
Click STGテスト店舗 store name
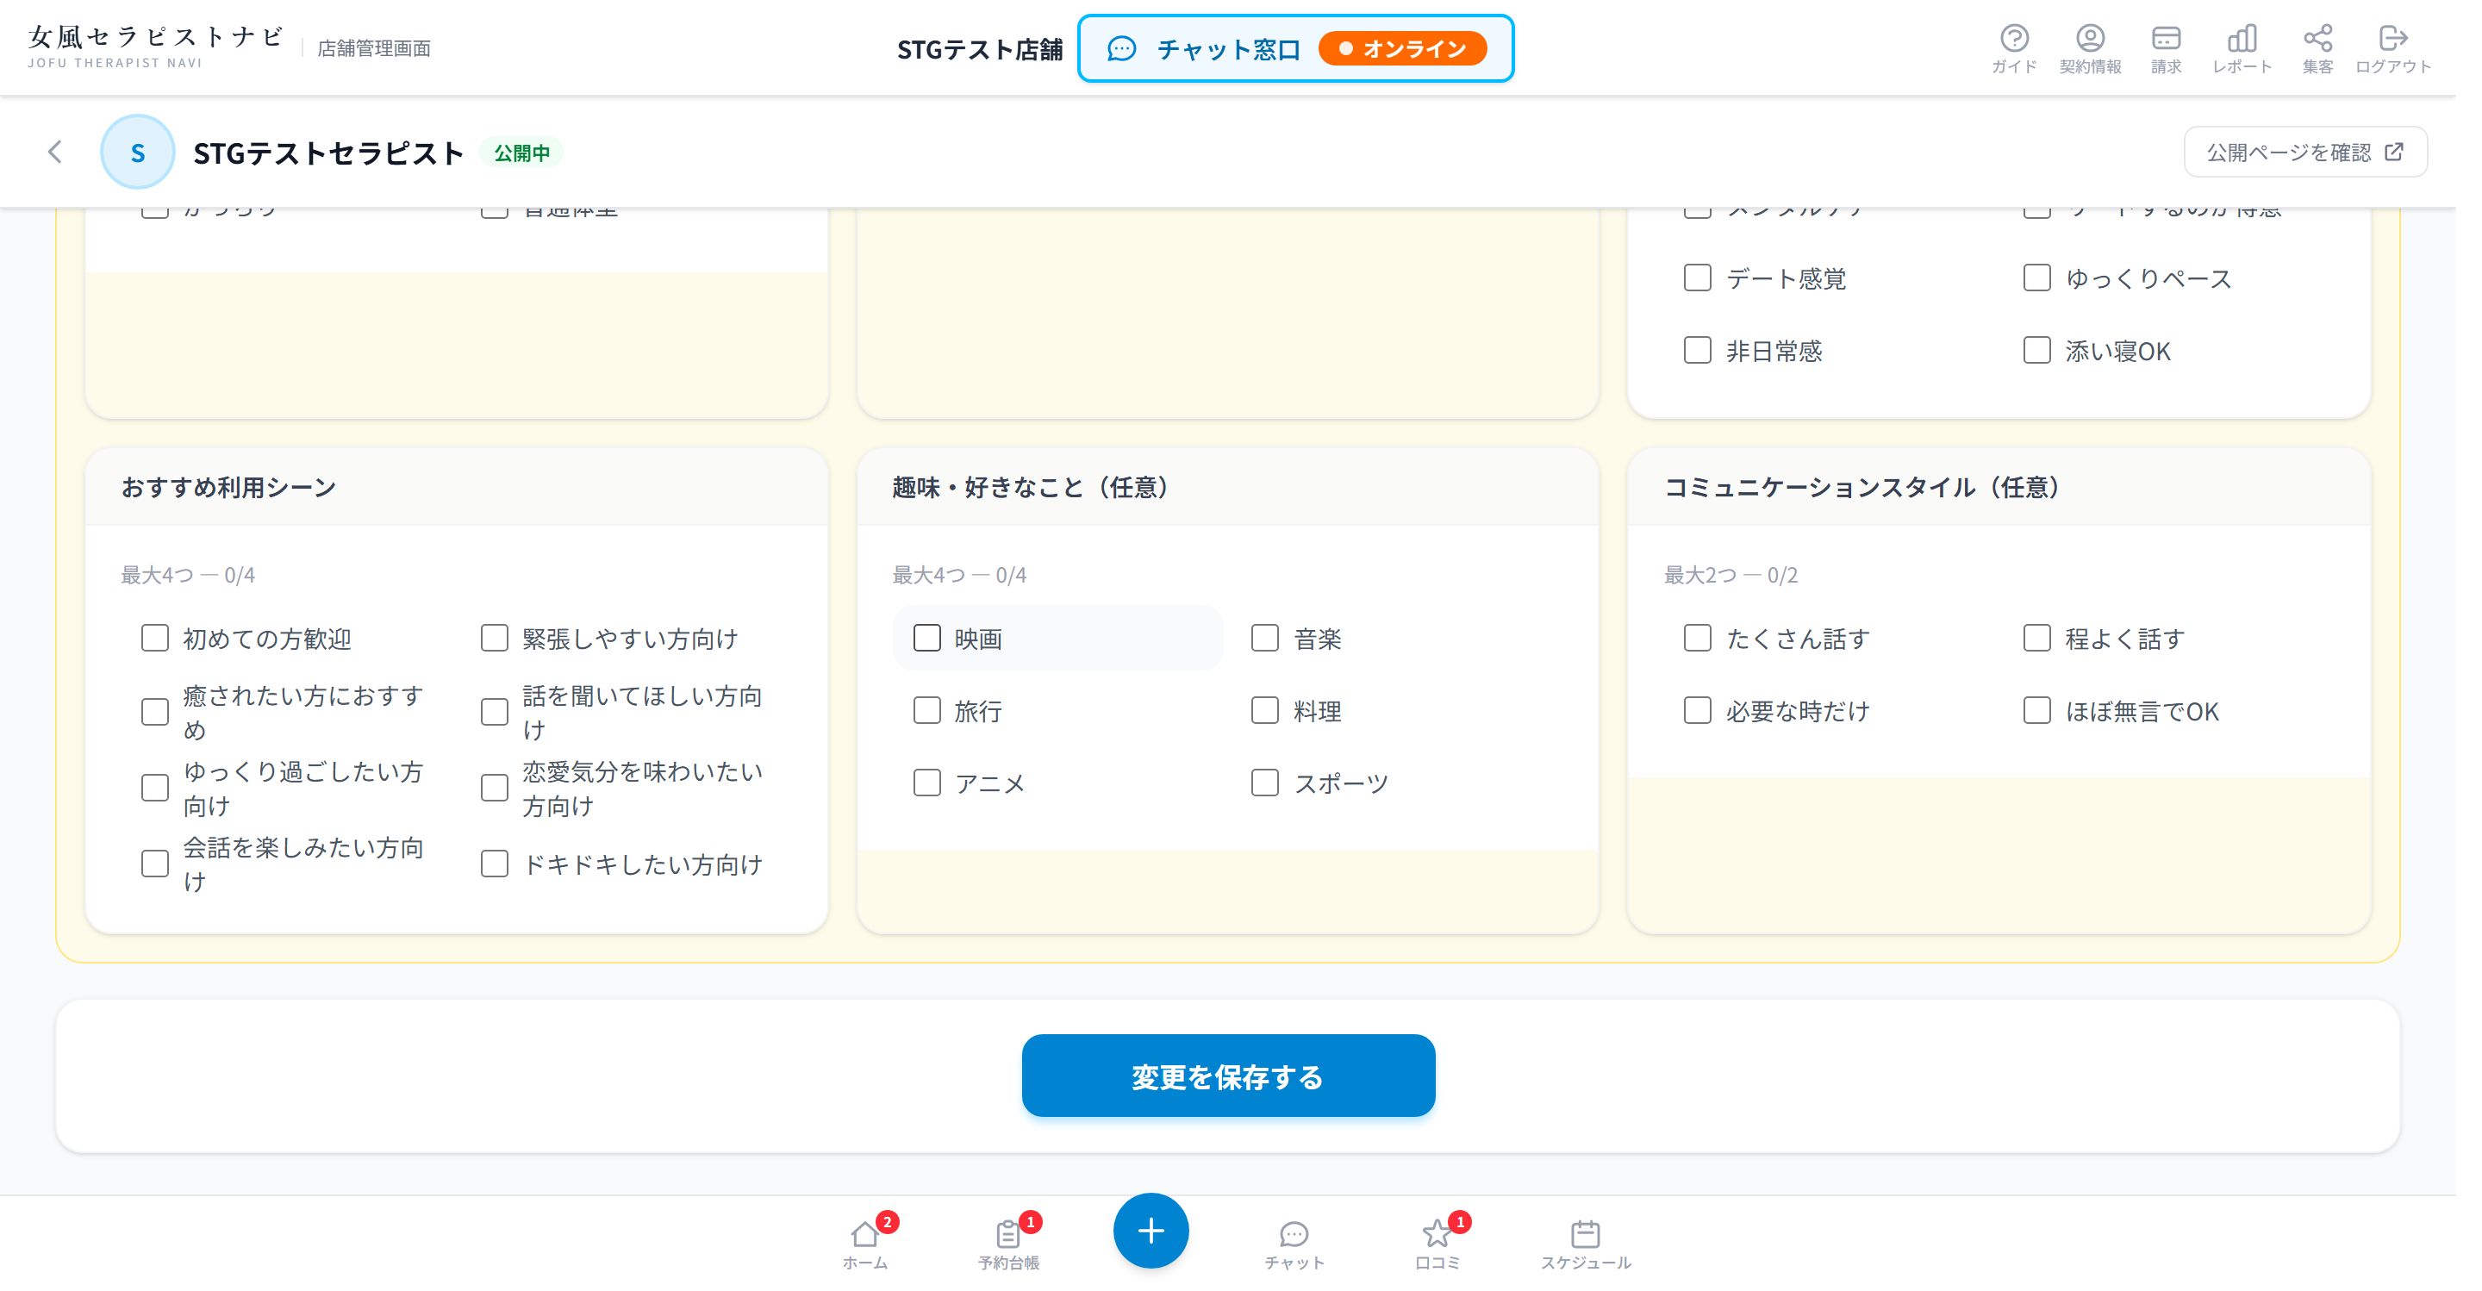pyautogui.click(x=989, y=49)
